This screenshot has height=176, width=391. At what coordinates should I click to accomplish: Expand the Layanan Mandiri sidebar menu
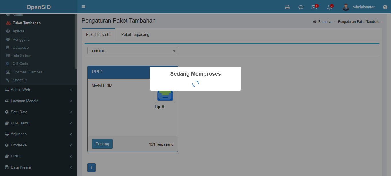[x=39, y=101]
